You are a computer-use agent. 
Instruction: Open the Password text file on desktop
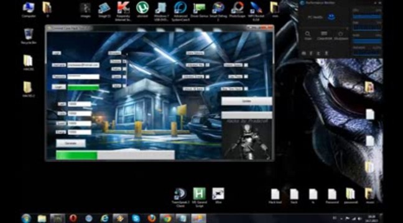pyautogui.click(x=332, y=196)
